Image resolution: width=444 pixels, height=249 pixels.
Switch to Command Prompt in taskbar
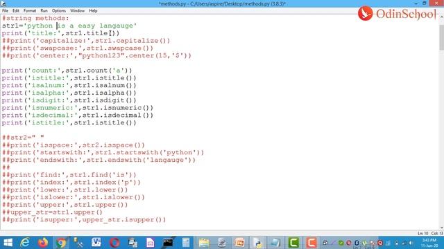[x=168, y=243]
